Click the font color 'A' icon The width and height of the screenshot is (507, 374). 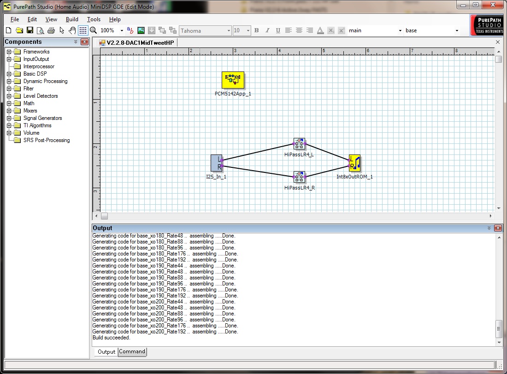pyautogui.click(x=320, y=30)
